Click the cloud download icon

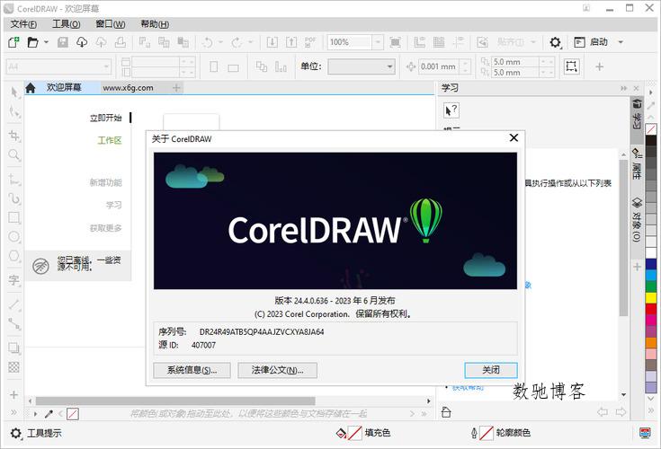pos(82,42)
